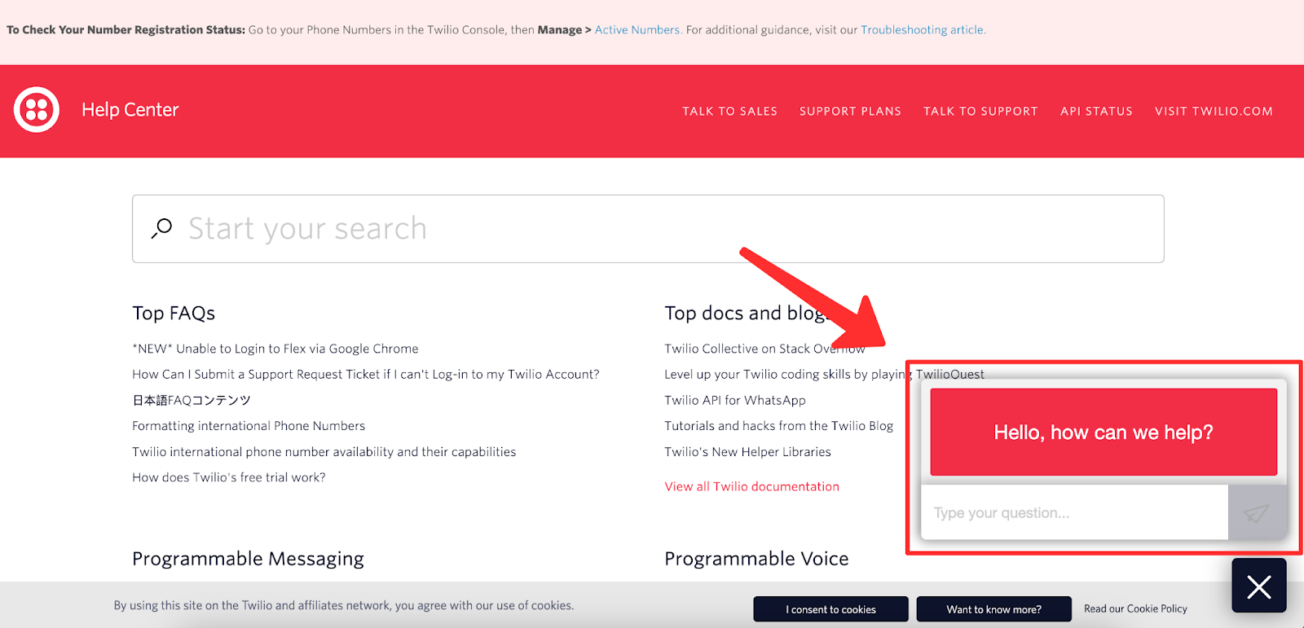Open international phone number availability article

pyautogui.click(x=324, y=452)
